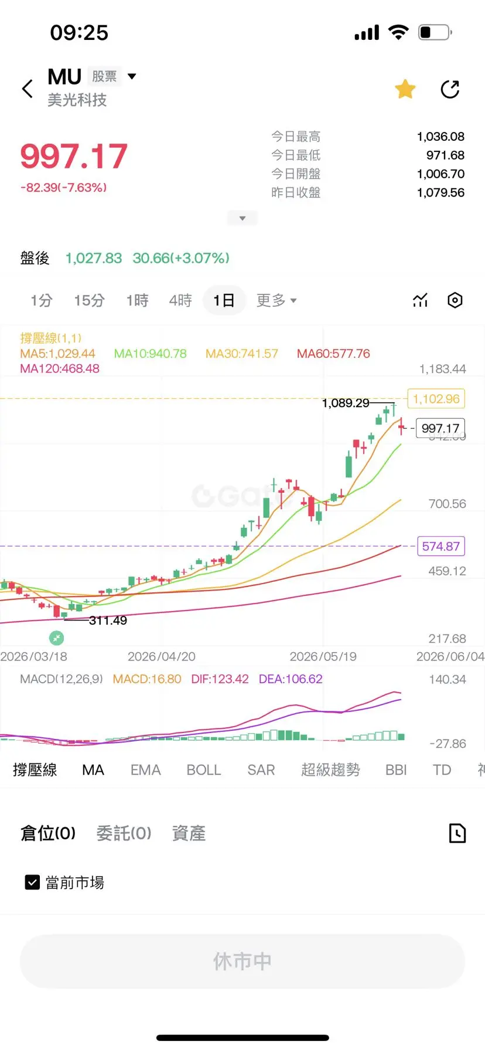
Task: Open chart indicator tool icon
Action: [420, 300]
